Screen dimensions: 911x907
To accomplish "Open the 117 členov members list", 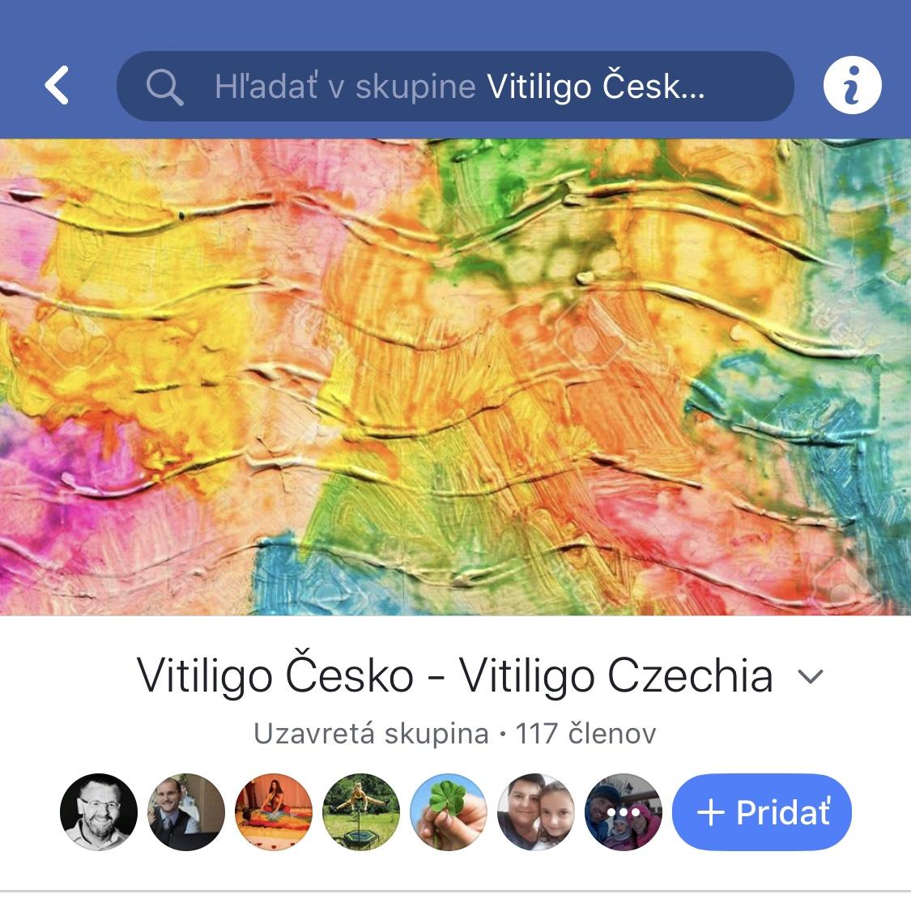I will (x=585, y=733).
